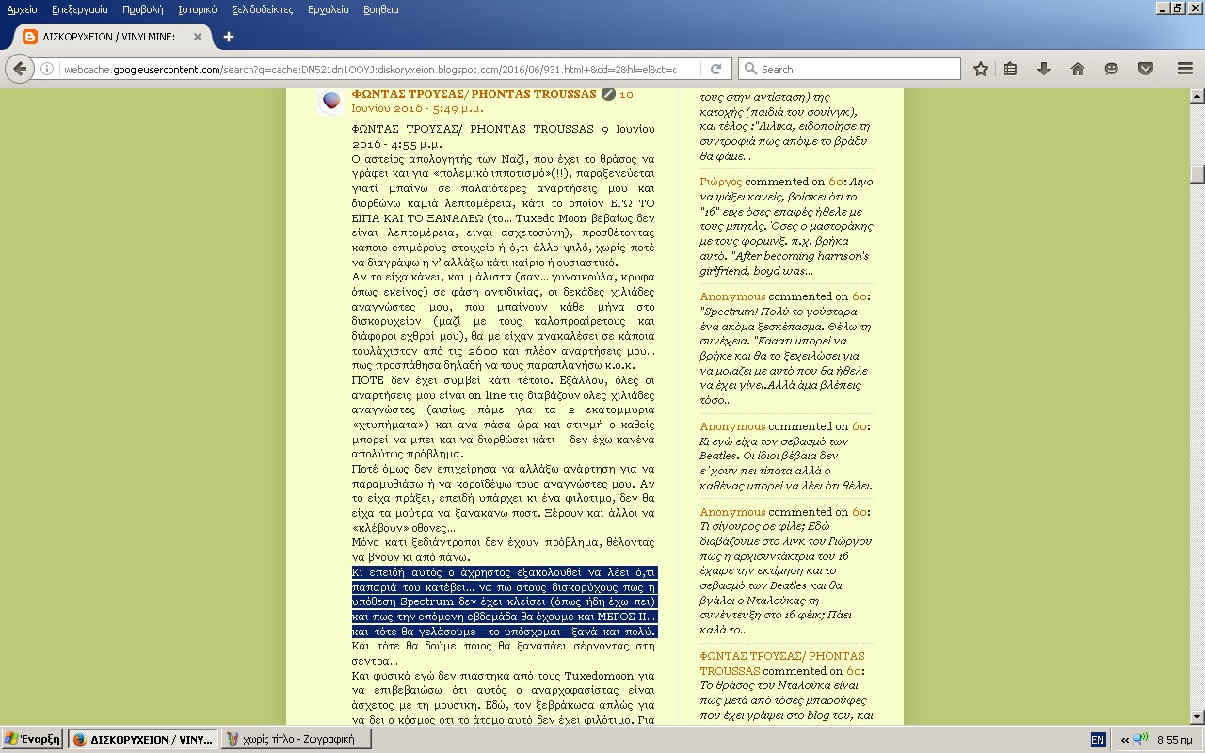This screenshot has width=1205, height=753.
Task: Go to the Home page icon
Action: pyautogui.click(x=1078, y=69)
